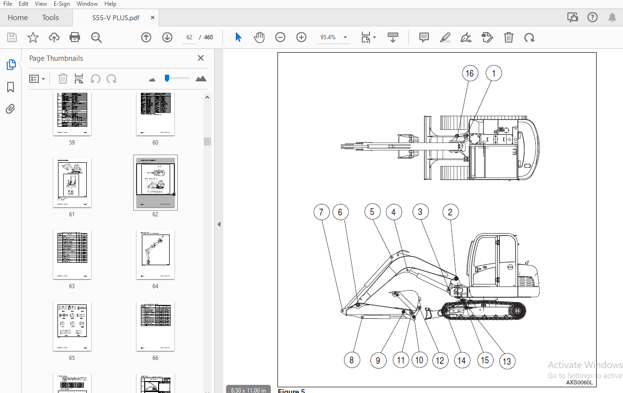Open thumbnails panel options menu dropdown

point(37,79)
